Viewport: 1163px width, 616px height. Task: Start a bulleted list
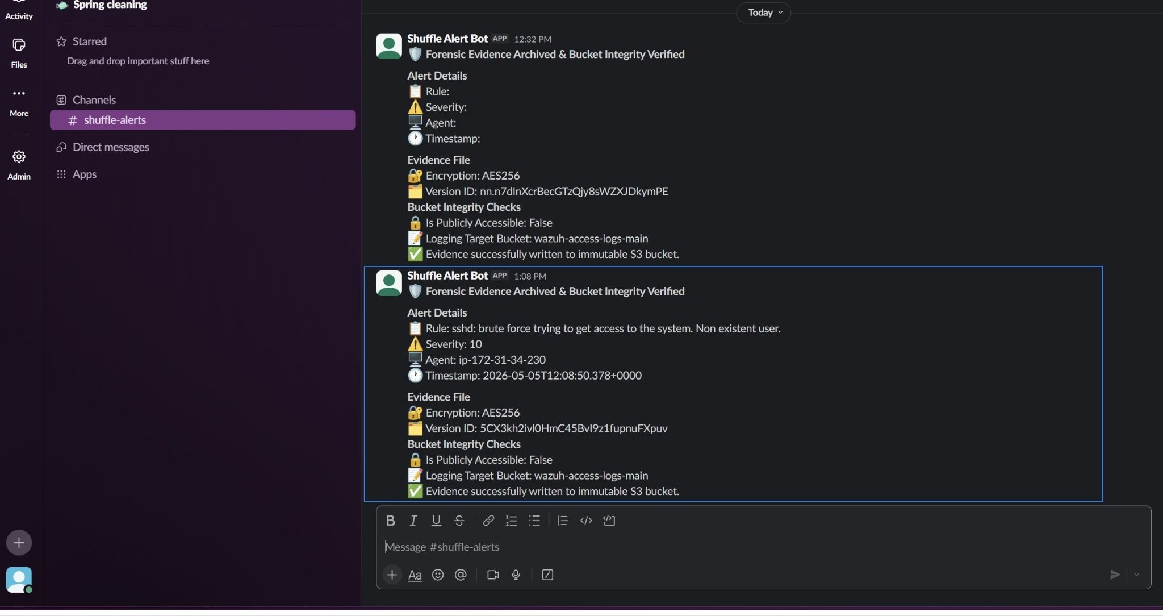[x=534, y=521]
